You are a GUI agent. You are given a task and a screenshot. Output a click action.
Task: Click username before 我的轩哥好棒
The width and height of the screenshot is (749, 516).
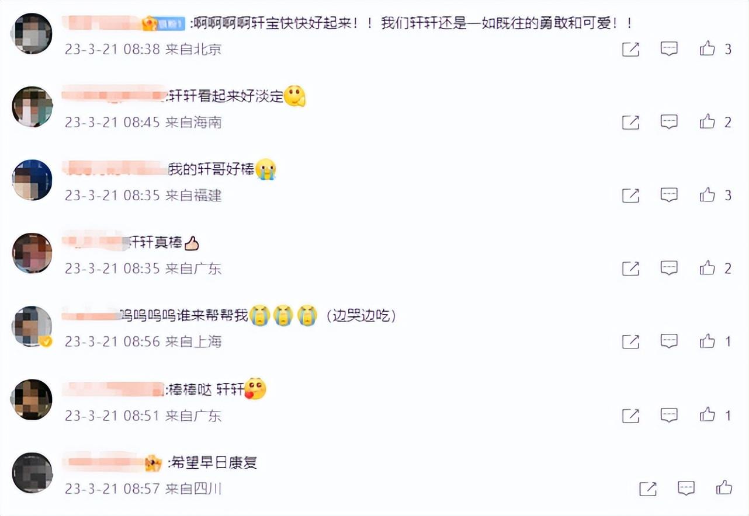(115, 169)
